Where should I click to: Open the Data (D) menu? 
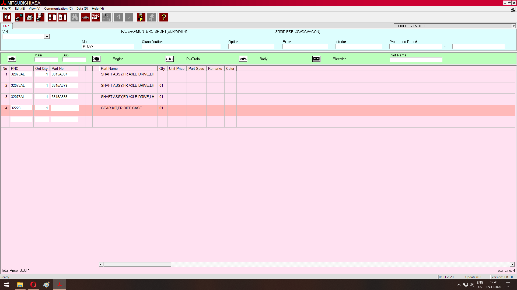82,9
